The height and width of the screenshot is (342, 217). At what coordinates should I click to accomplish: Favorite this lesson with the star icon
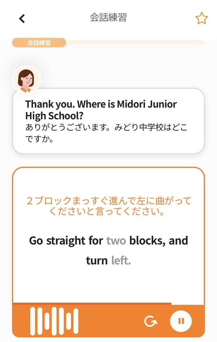(x=201, y=18)
